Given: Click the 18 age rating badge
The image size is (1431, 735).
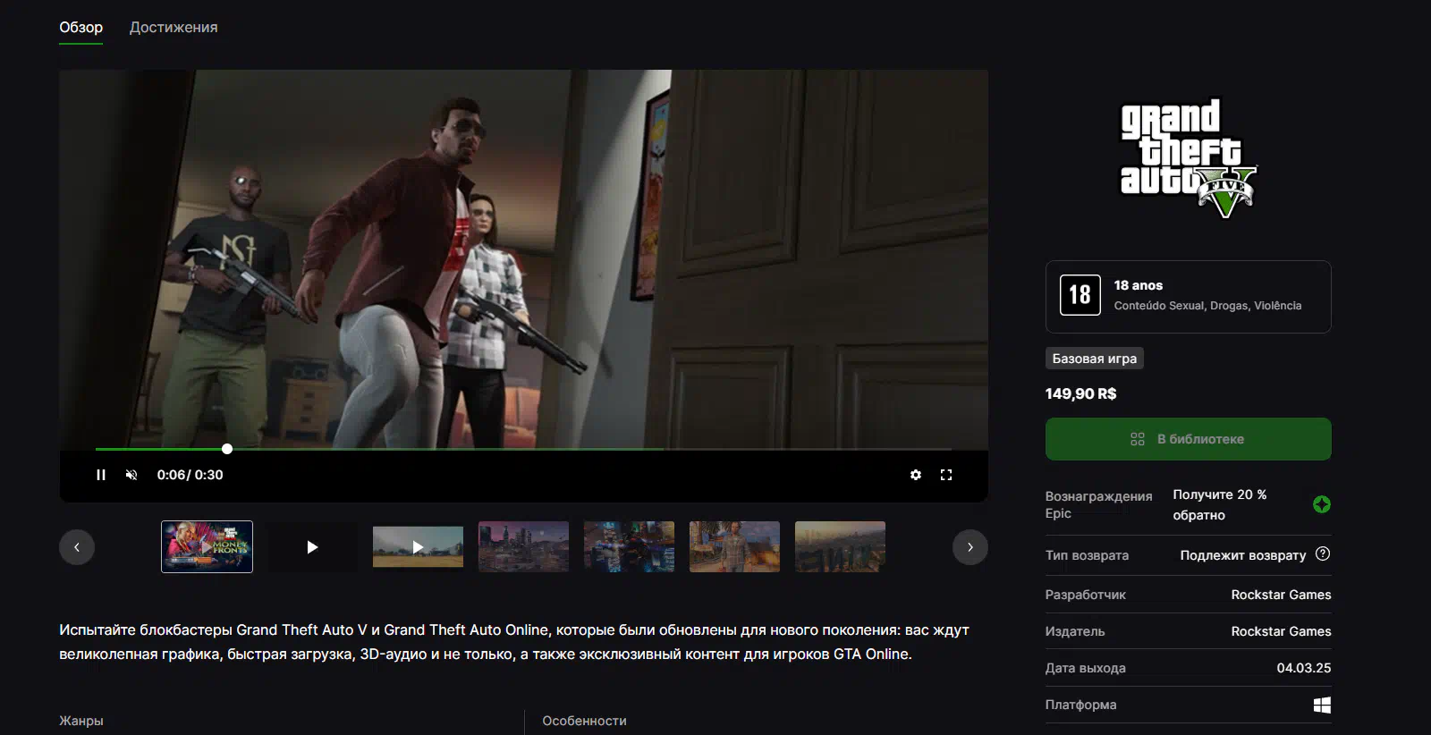Looking at the screenshot, I should [1080, 295].
